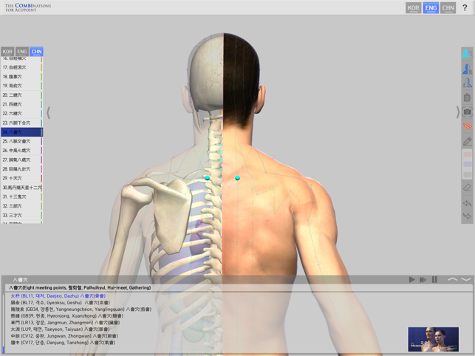Collapse the left acupoint list panel arrow
This screenshot has width=475, height=356.
click(x=48, y=112)
